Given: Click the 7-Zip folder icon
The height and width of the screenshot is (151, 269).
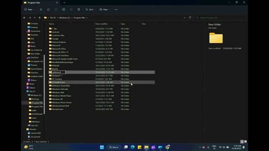Looking at the screenshot, I should click(50, 29).
